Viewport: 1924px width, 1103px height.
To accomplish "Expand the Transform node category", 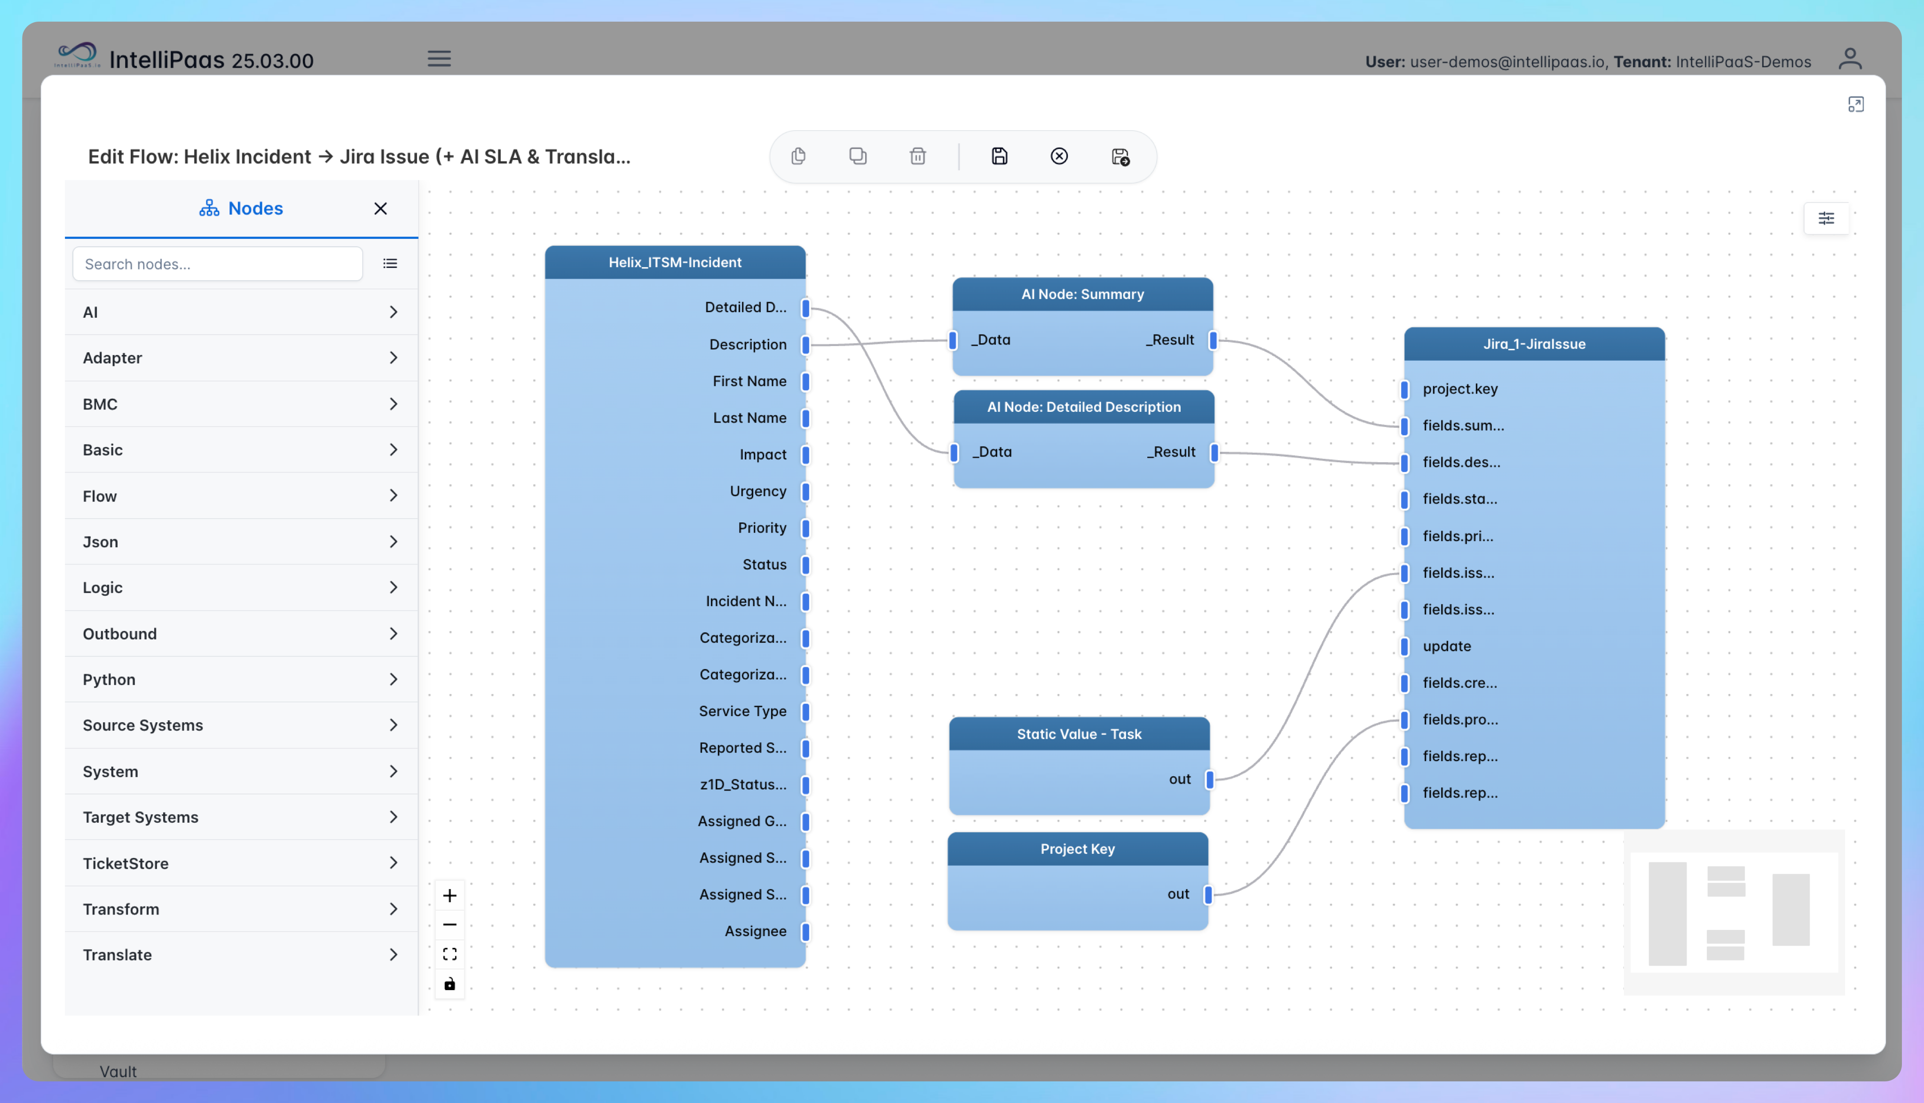I will 241,909.
